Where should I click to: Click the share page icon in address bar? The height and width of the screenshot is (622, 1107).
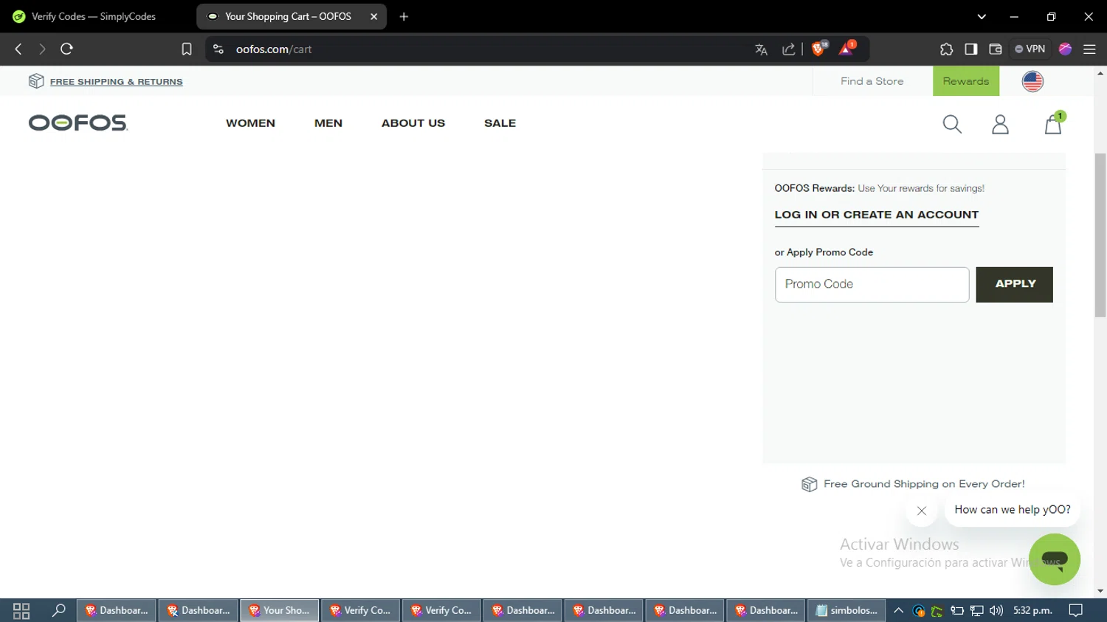(x=789, y=49)
